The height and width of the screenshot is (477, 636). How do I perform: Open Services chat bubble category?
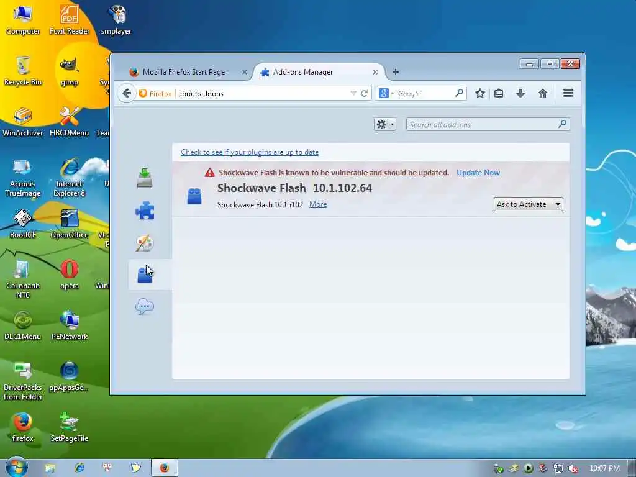[x=144, y=306]
